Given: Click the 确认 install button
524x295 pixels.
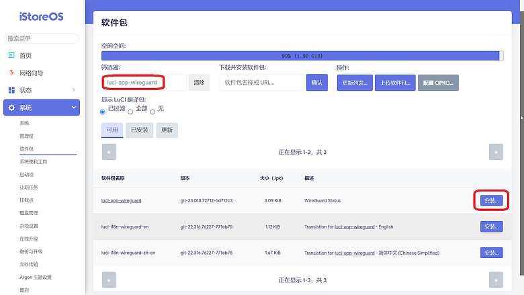Looking at the screenshot, I should pyautogui.click(x=317, y=83).
